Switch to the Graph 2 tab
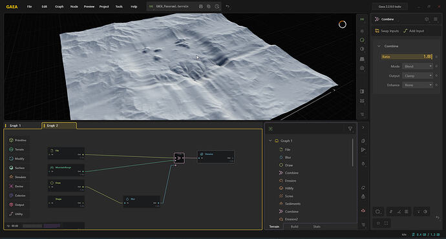Image resolution: width=446 pixels, height=239 pixels. click(x=59, y=125)
